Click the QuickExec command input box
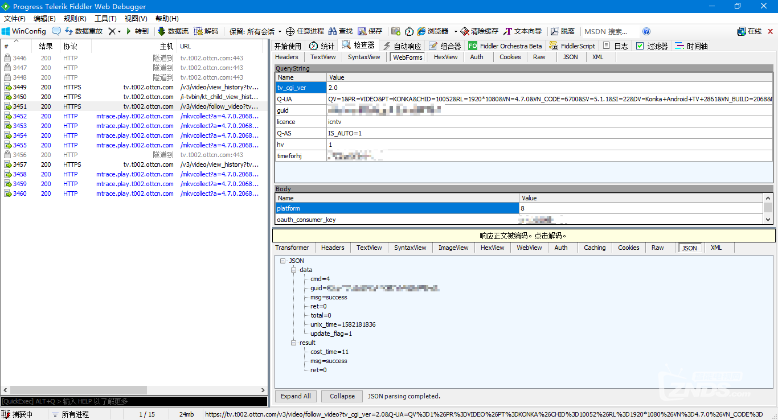The width and height of the screenshot is (778, 420). pos(134,401)
